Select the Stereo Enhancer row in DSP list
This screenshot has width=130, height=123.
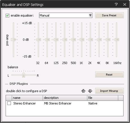click(65, 103)
